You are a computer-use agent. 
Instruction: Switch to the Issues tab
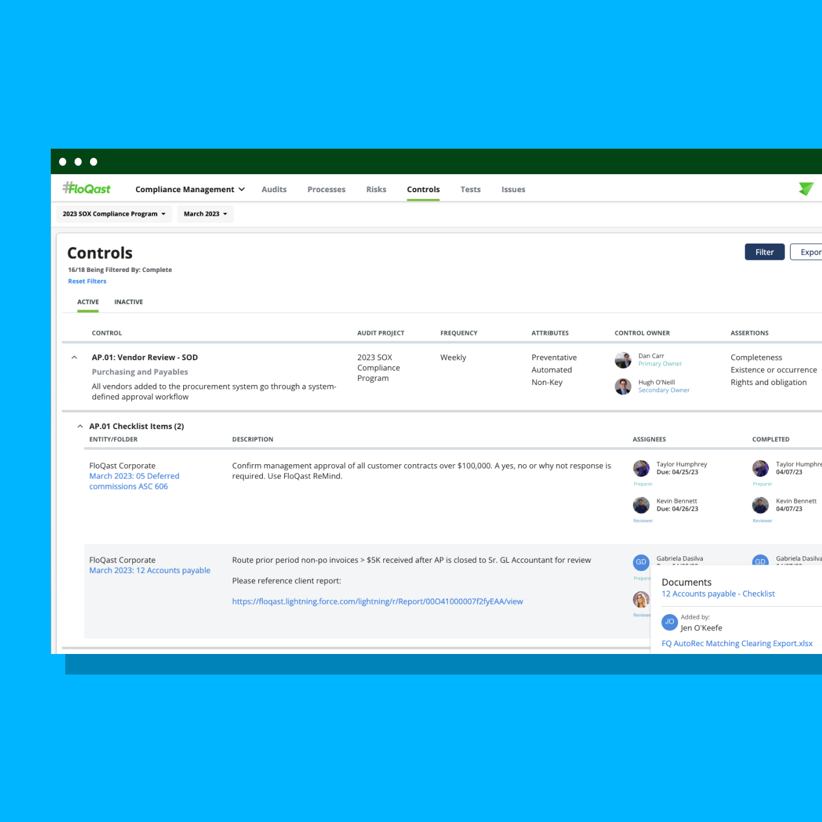pyautogui.click(x=513, y=189)
